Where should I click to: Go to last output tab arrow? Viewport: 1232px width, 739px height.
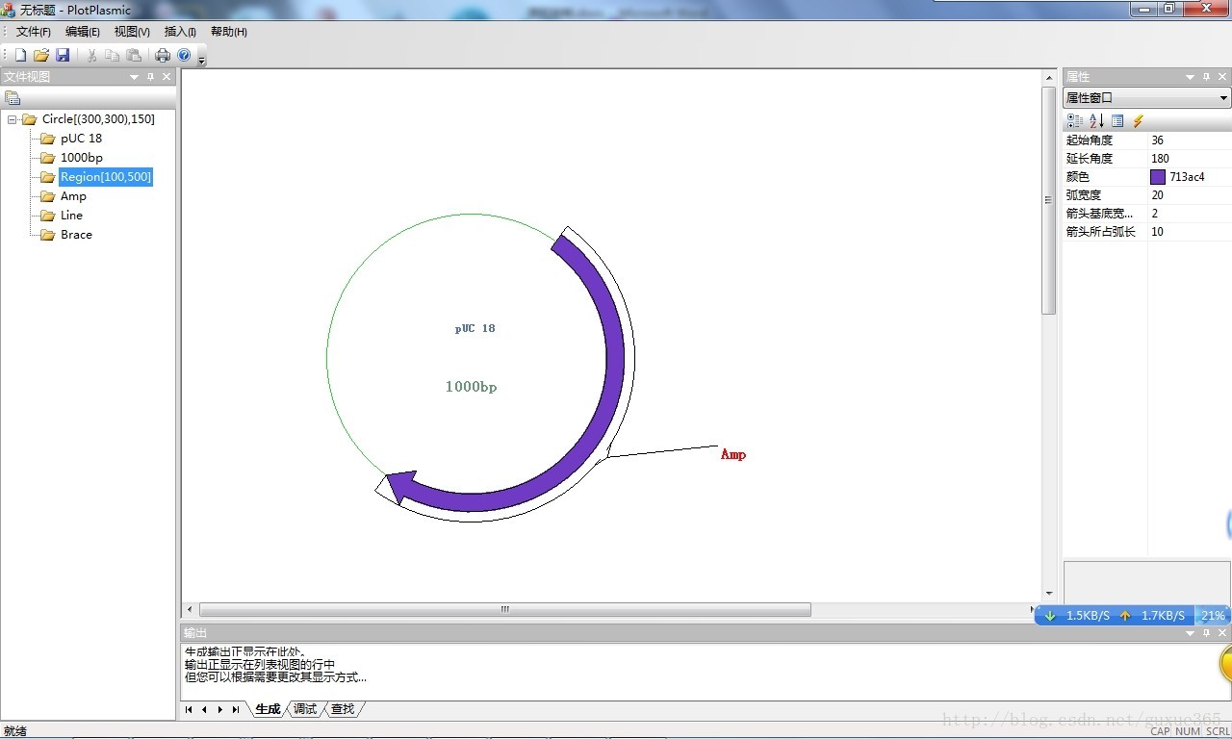click(x=235, y=709)
